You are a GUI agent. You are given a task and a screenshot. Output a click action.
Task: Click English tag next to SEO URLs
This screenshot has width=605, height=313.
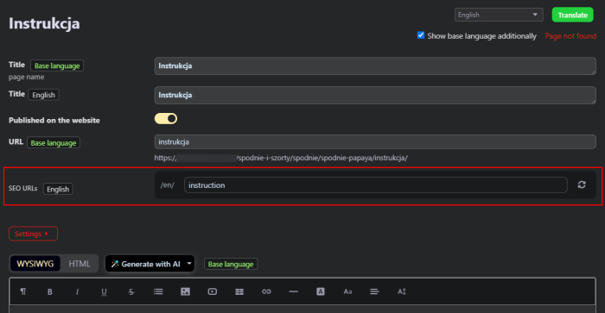(58, 189)
